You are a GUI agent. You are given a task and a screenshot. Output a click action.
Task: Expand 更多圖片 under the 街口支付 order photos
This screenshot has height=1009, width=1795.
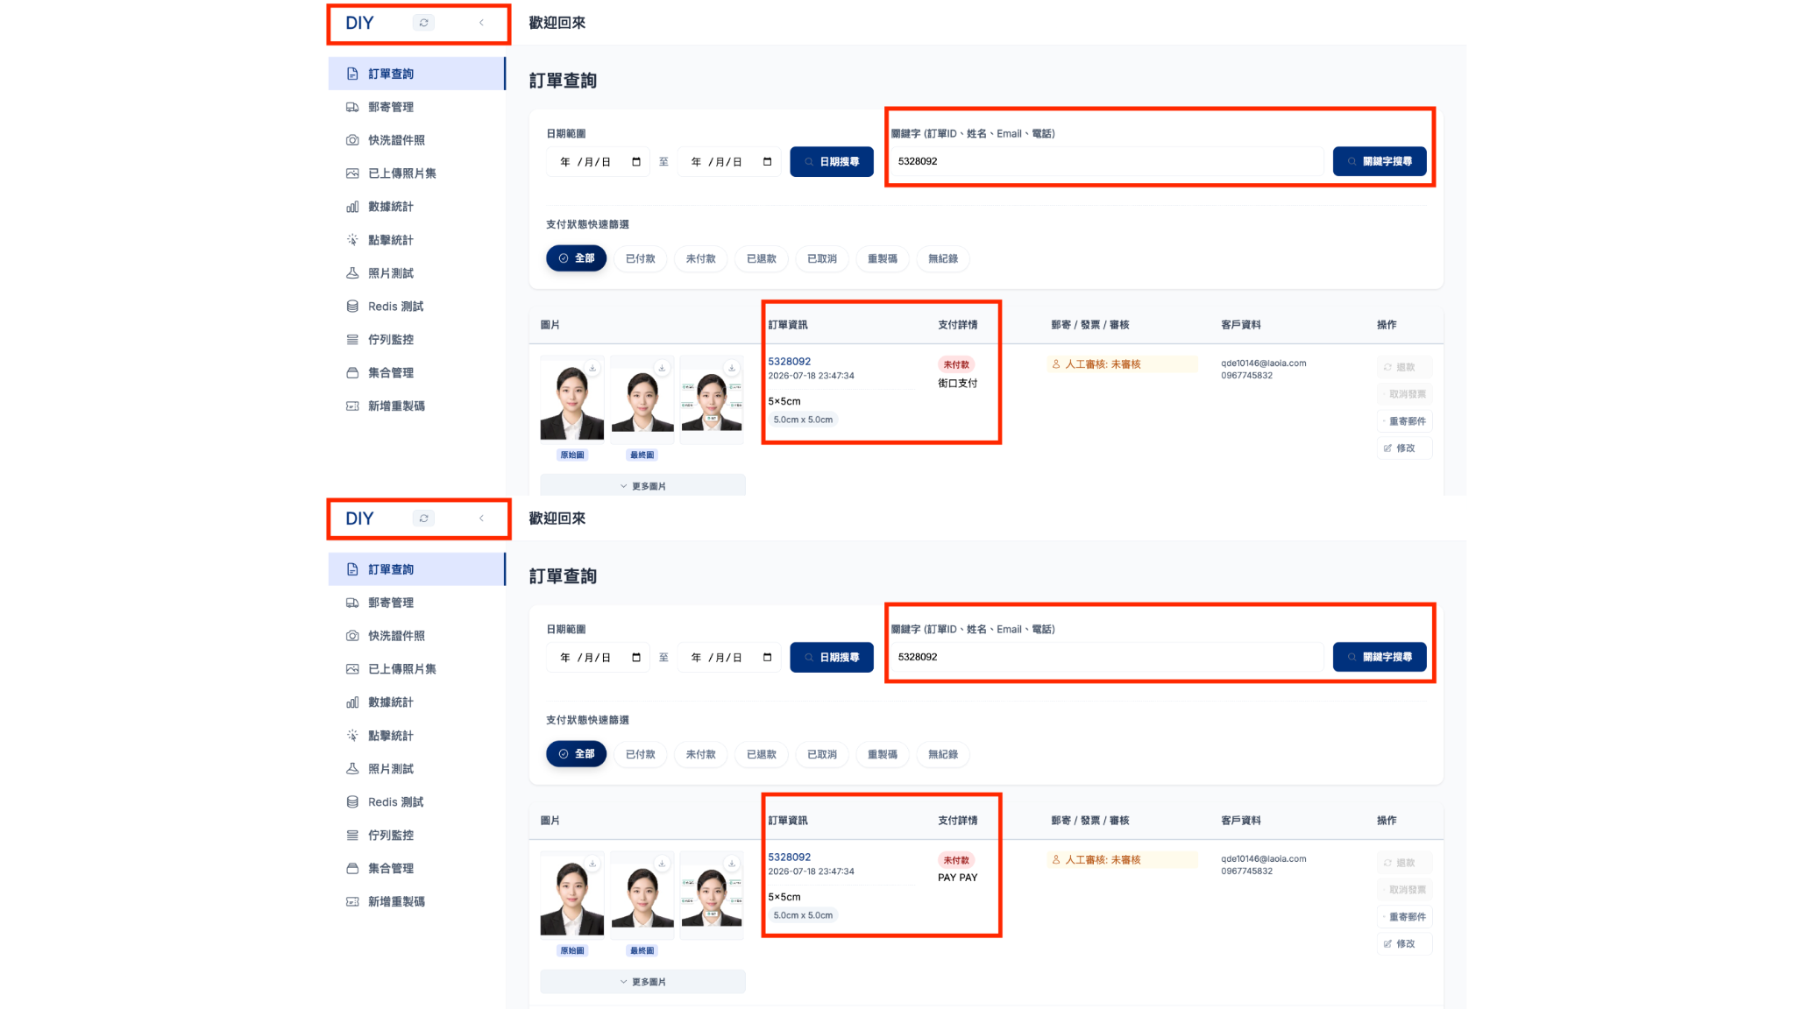click(x=642, y=486)
